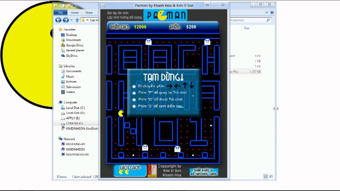Image resolution: width=340 pixels, height=191 pixels.
Task: Switch to the Home ribbon tab
Action: coord(75,12)
